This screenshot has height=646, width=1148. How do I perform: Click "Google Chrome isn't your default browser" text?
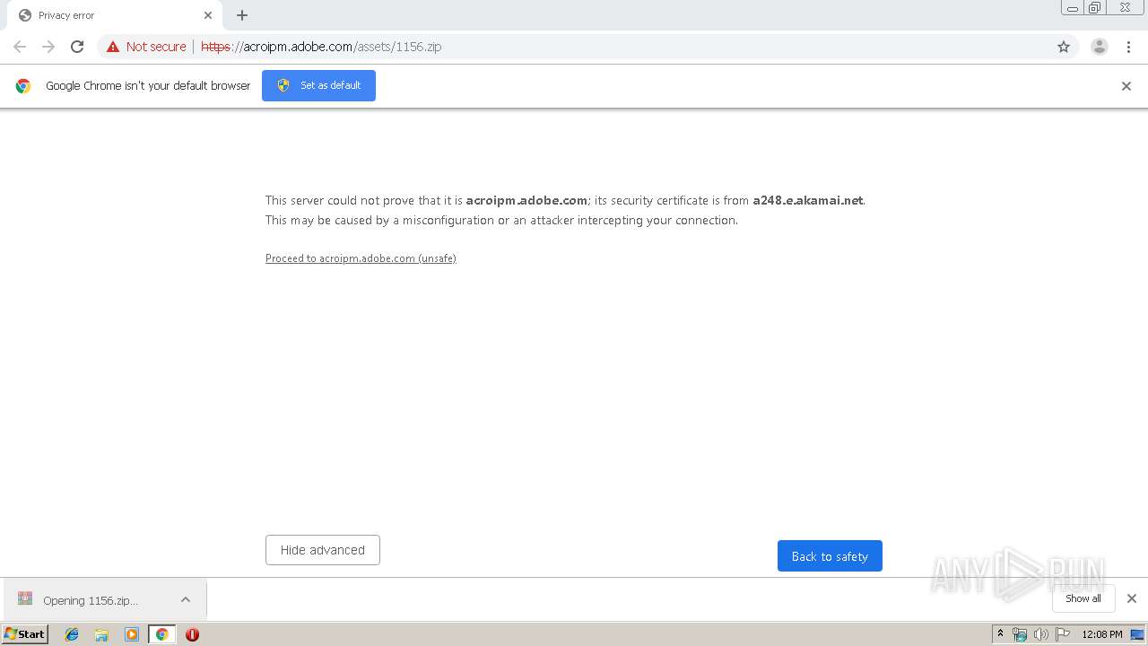click(148, 86)
